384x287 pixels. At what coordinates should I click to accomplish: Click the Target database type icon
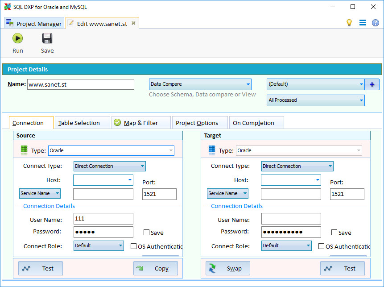point(211,150)
